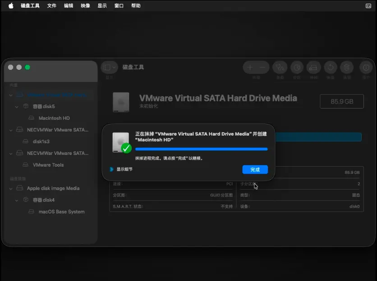
Task: Click the Partition pie chart toolbar icon
Action: point(297,68)
